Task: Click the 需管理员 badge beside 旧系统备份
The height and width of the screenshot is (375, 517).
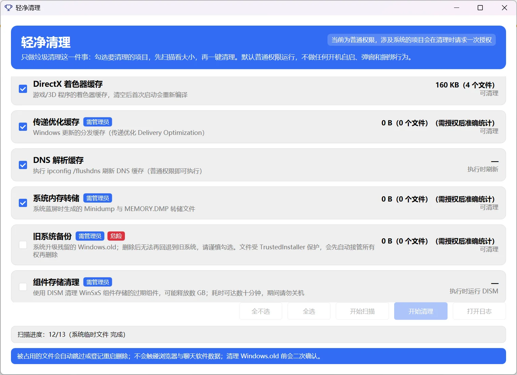Action: coord(90,236)
